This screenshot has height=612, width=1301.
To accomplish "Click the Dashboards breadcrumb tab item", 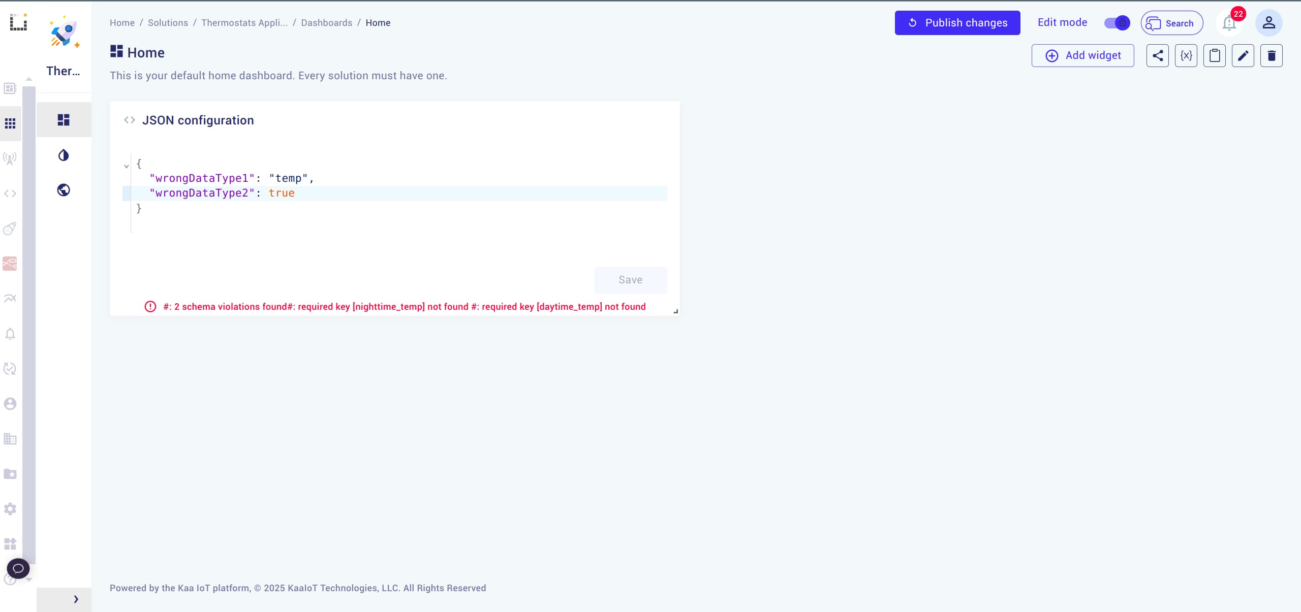I will coord(327,22).
